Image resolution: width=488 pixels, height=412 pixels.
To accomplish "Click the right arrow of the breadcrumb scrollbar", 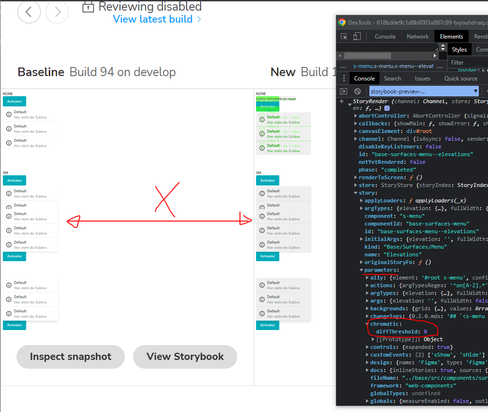I will point(434,55).
